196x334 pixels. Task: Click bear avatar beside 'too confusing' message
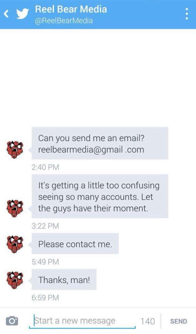(x=14, y=208)
